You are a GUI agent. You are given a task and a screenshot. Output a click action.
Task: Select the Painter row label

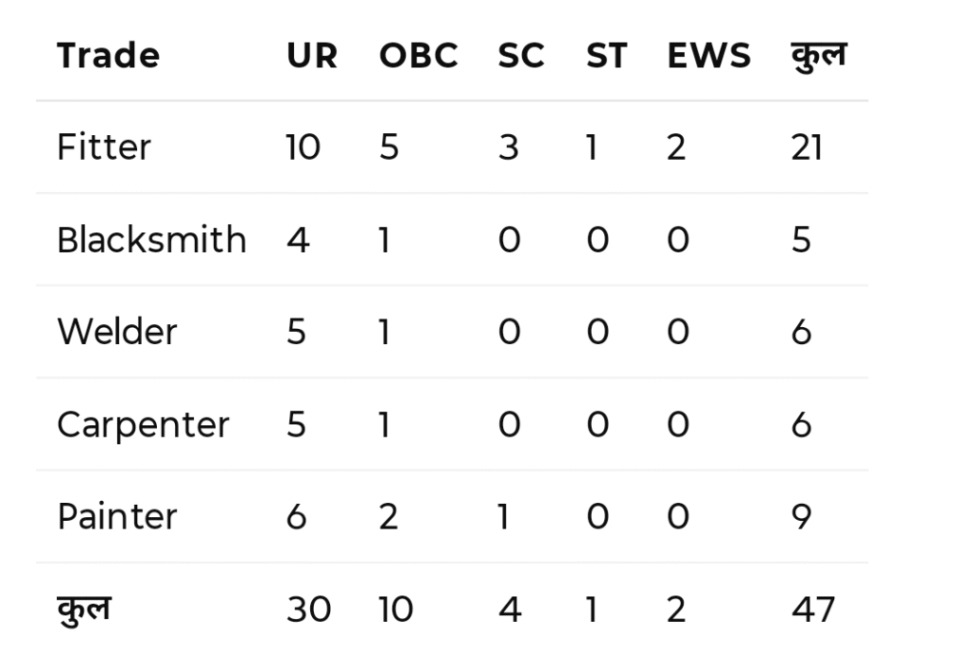(x=116, y=516)
